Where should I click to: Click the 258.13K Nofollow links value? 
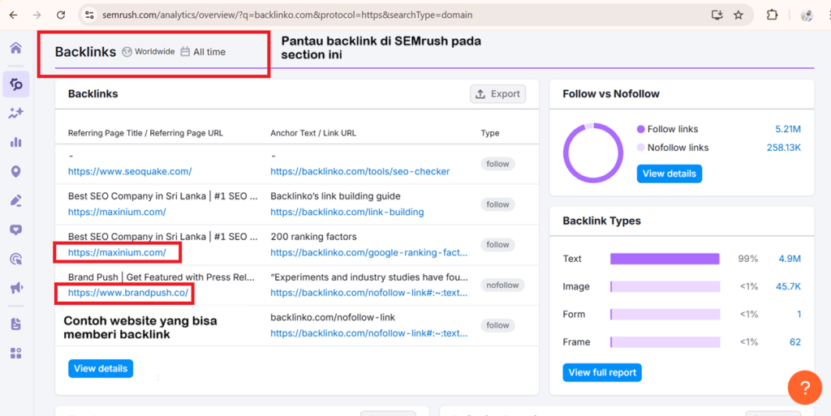[x=784, y=148]
